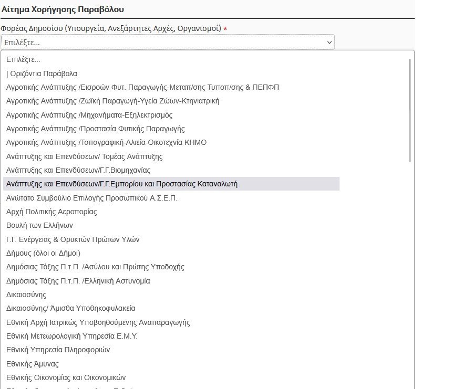Viewport: 452px width, 389px height.
Task: Choose the Οριζόντια Παράβολα option
Action: pos(42,73)
